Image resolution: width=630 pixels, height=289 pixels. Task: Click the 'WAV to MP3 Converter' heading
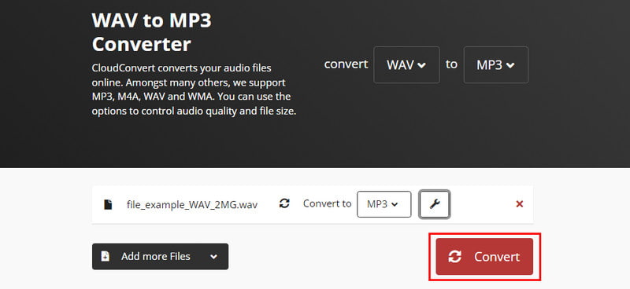152,32
